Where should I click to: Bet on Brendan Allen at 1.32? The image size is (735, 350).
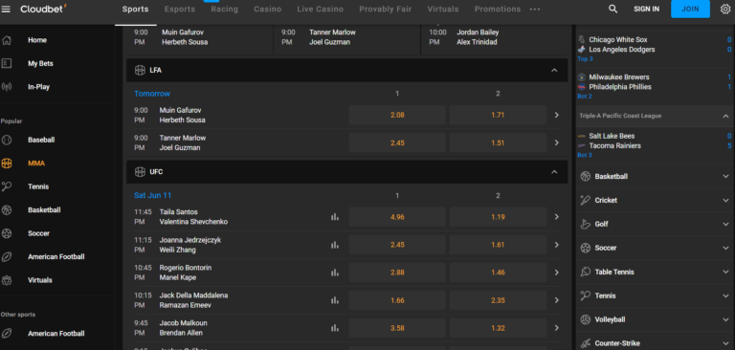click(x=498, y=328)
